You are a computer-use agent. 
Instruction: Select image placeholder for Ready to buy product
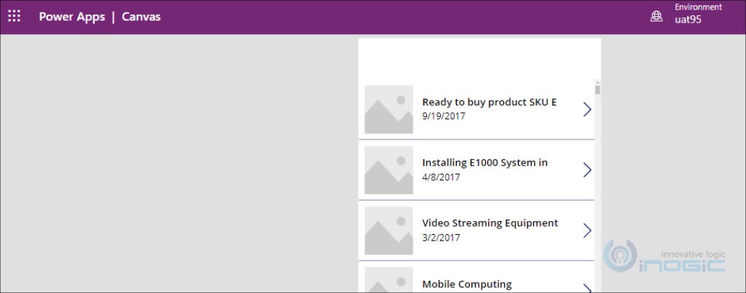tap(389, 109)
